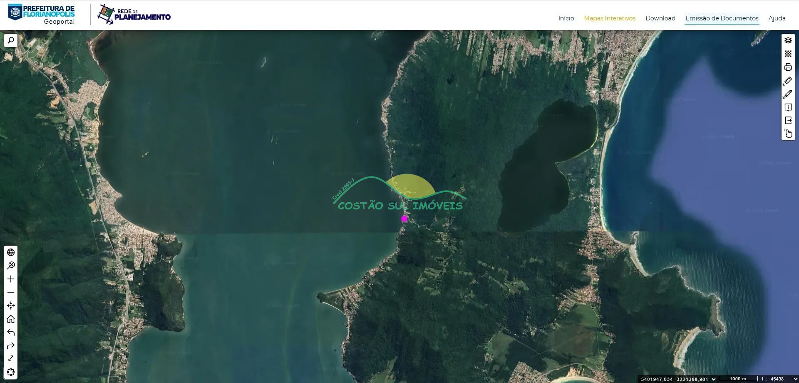Select the ruler measurement tool

(x=788, y=80)
